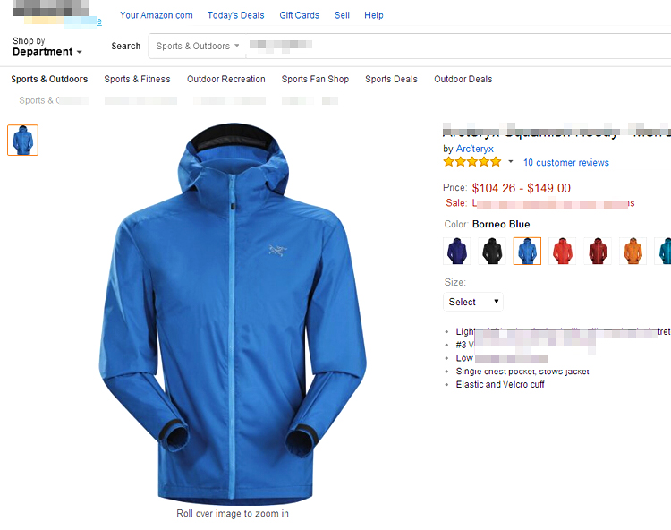Click the blue jacket thumbnail image
This screenshot has width=671, height=530.
(x=22, y=140)
